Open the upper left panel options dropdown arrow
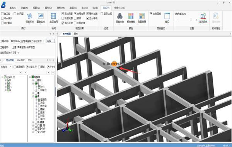The height and width of the screenshot is (147, 232). 50,34
